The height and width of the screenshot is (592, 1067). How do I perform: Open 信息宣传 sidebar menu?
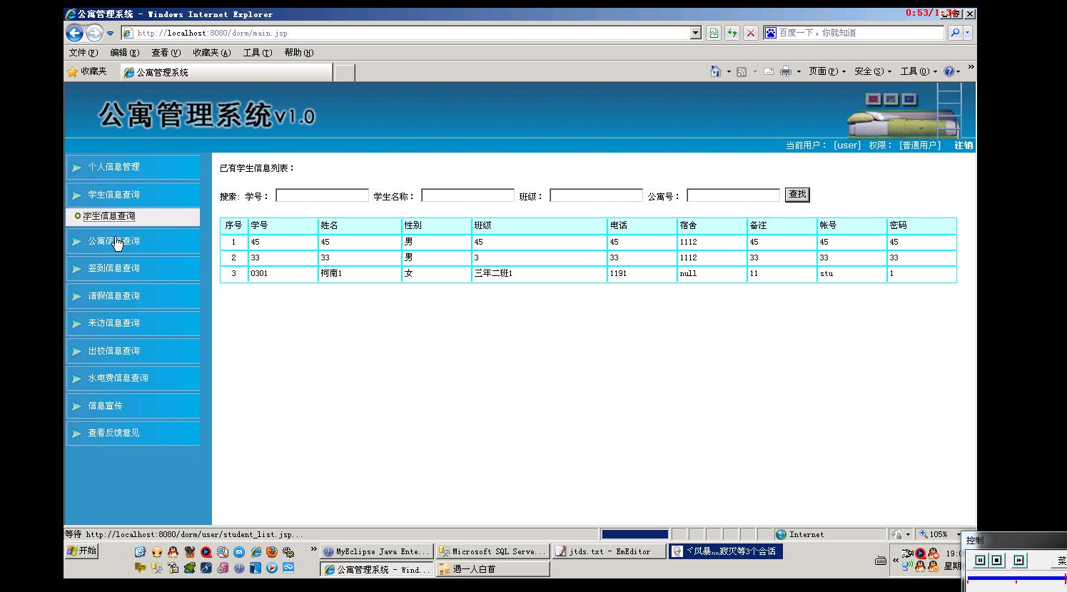tap(133, 406)
